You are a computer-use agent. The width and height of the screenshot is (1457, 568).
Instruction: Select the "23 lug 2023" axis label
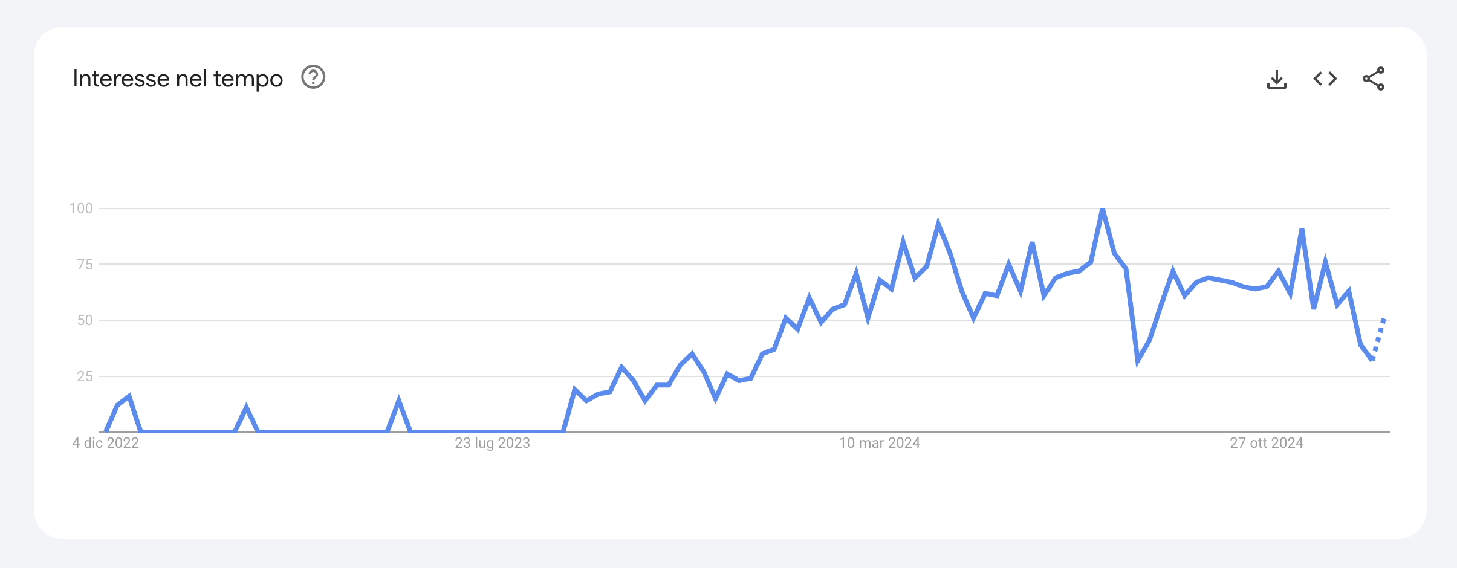pyautogui.click(x=492, y=443)
